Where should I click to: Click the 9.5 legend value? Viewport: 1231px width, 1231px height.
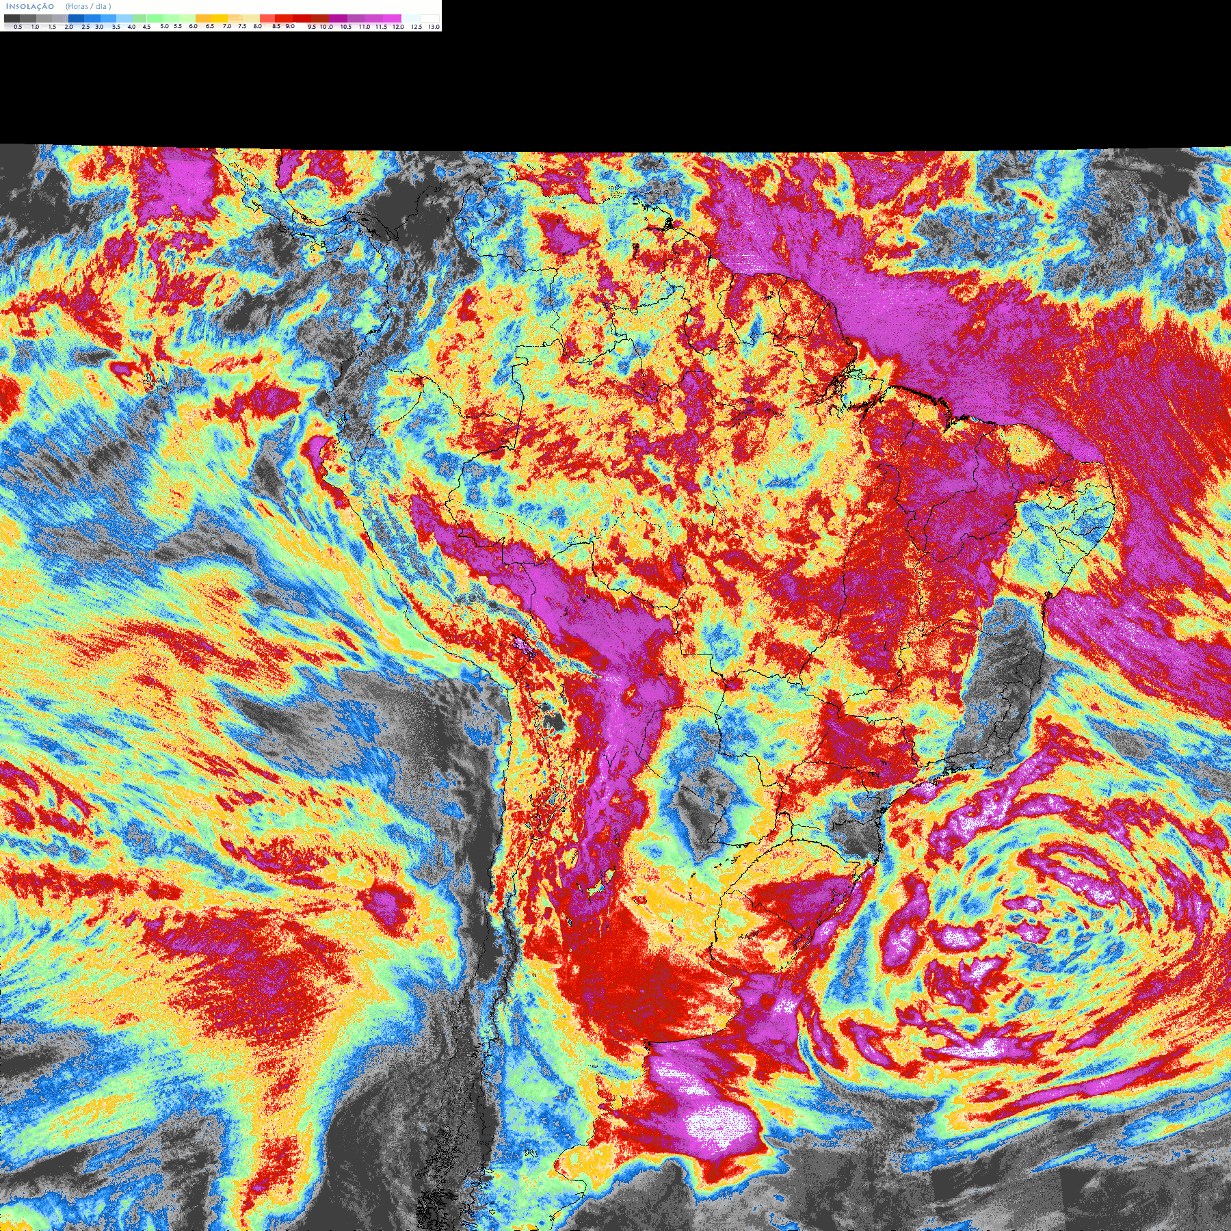[312, 27]
